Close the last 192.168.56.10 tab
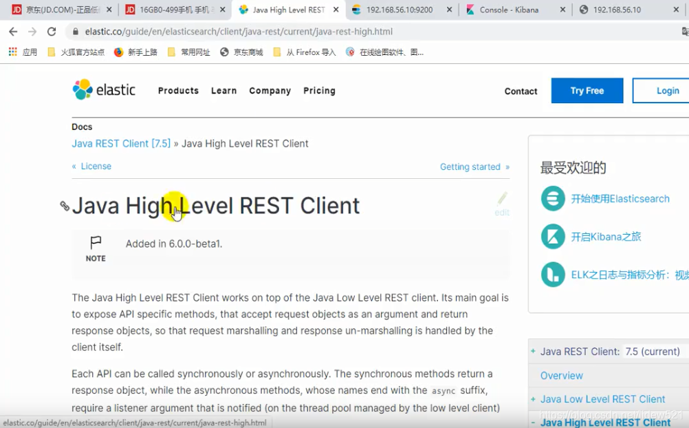689x428 pixels. [x=676, y=9]
